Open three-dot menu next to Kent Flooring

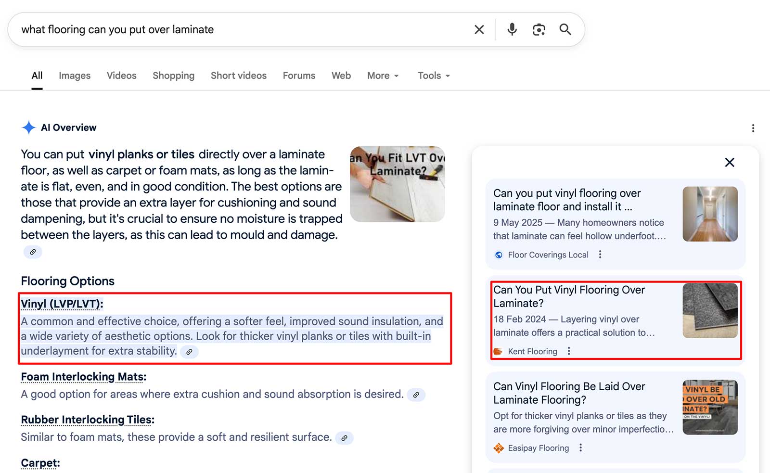click(x=569, y=351)
